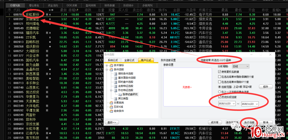Open the 阶段统计 tab in main window
This screenshot has width=288, height=140.
[128, 5]
